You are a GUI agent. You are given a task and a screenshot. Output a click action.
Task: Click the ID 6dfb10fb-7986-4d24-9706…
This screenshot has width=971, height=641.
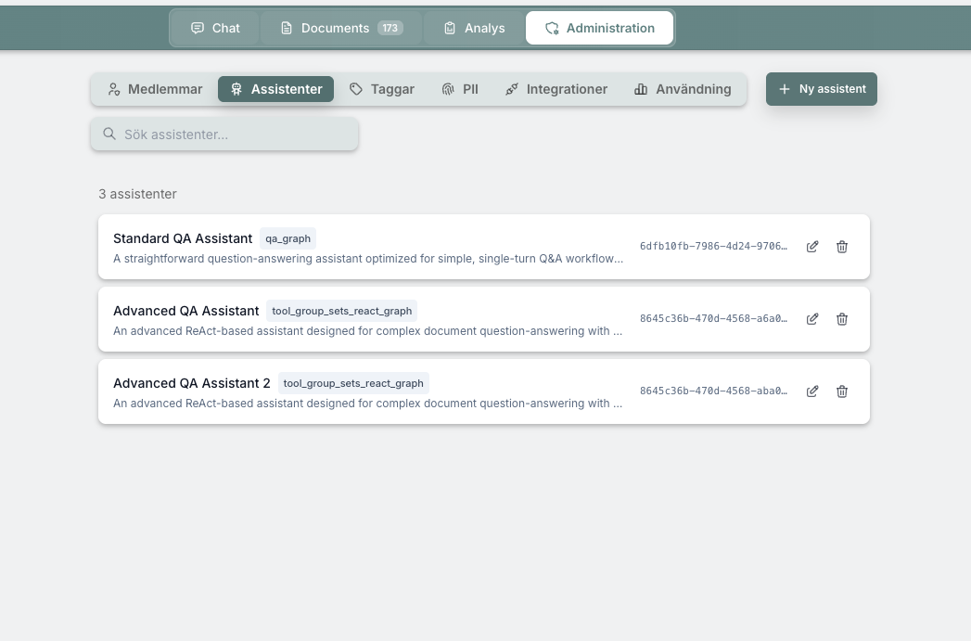713,246
